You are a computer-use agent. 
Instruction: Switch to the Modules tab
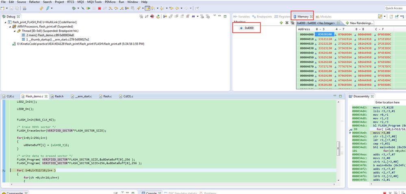tap(323, 17)
